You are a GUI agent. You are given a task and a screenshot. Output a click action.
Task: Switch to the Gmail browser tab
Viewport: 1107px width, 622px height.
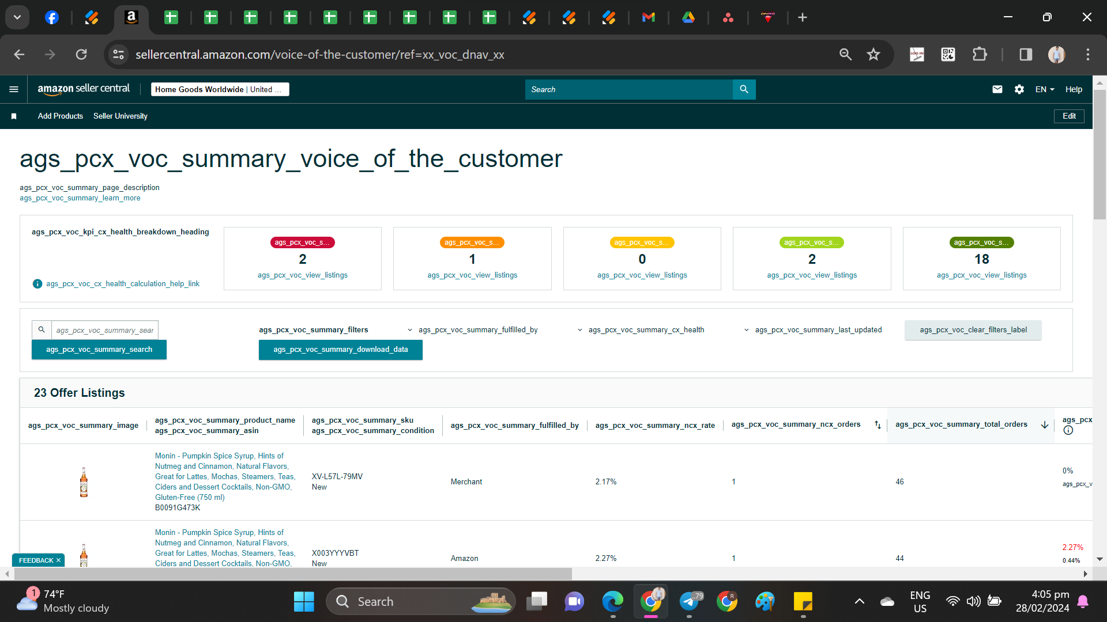tap(649, 17)
